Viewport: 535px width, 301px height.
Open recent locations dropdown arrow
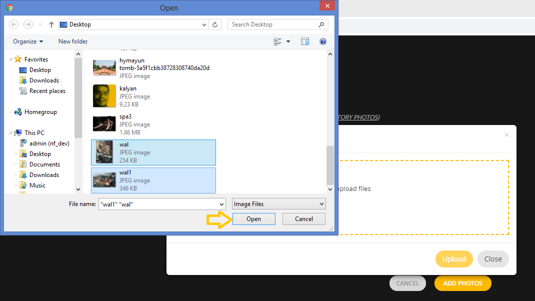click(40, 24)
